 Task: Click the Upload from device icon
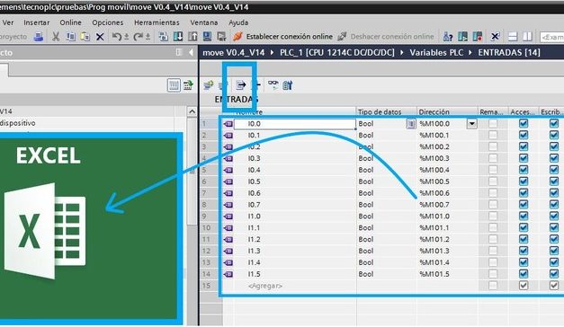pyautogui.click(x=192, y=36)
